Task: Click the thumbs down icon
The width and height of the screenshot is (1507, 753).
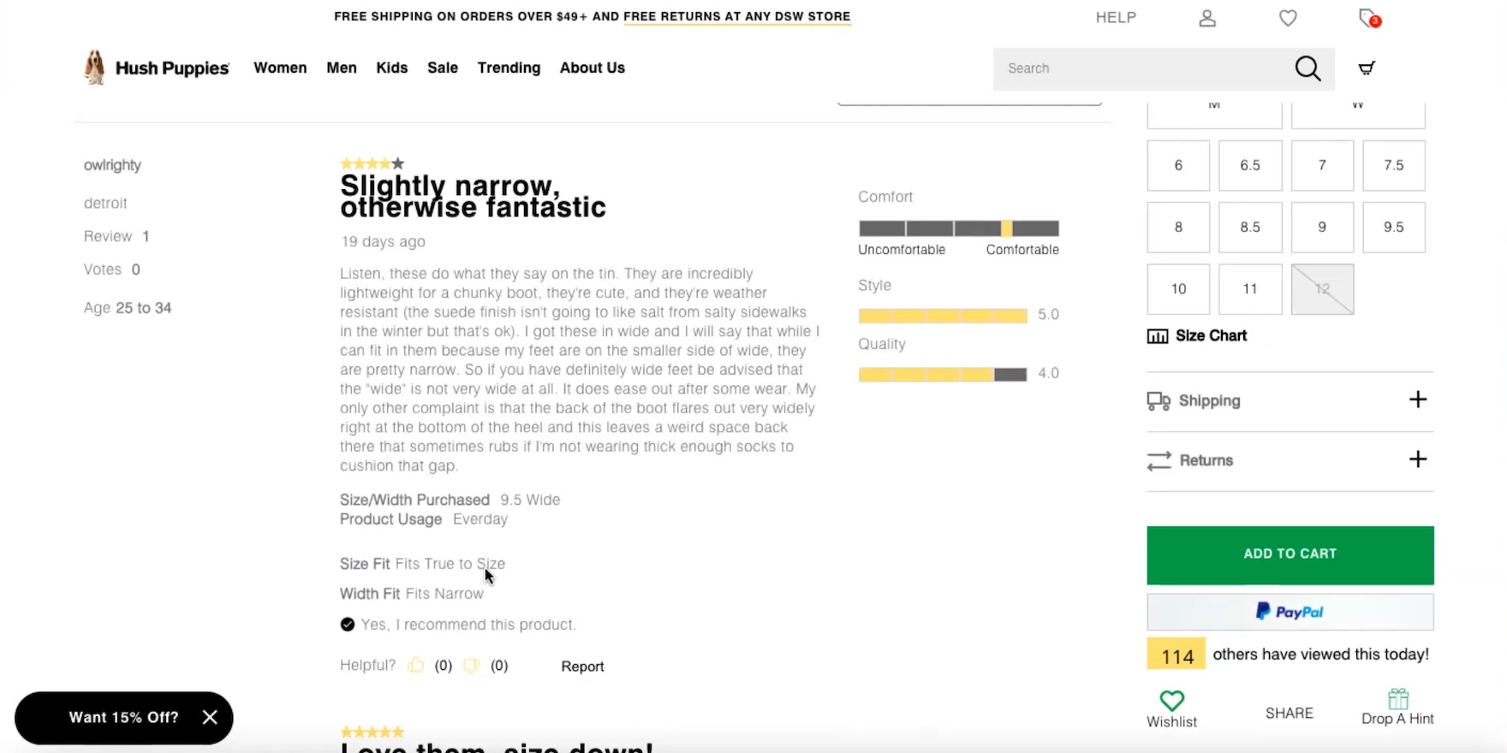Action: (471, 666)
